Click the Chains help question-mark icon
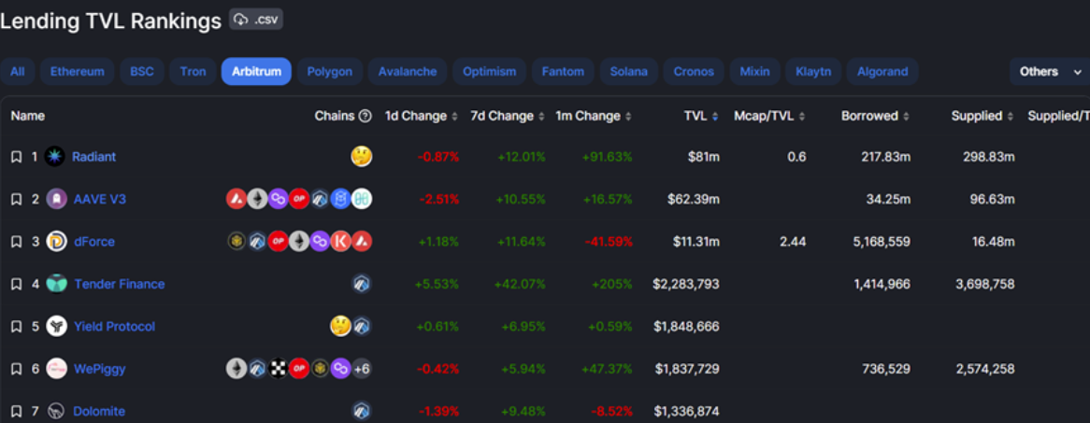This screenshot has height=423, width=1090. click(365, 116)
